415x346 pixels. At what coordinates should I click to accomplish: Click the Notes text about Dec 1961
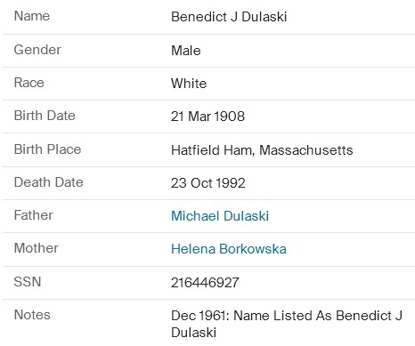point(287,324)
